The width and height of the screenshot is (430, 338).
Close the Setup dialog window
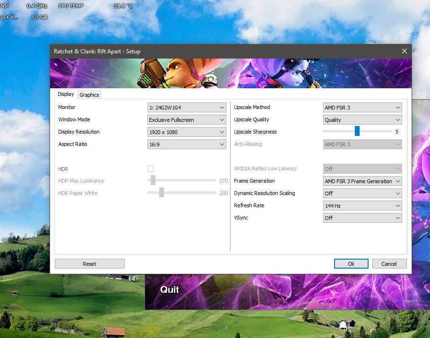click(404, 51)
